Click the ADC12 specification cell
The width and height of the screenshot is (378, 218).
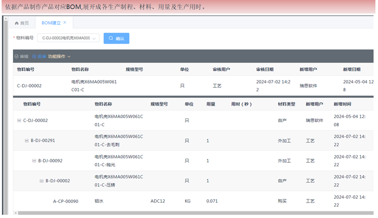point(158,201)
